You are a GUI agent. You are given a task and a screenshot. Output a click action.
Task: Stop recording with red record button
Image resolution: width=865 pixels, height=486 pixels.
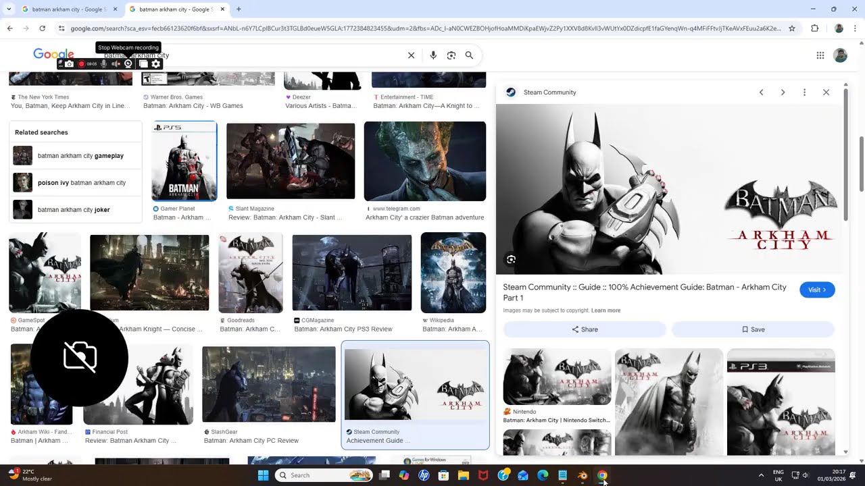(81, 64)
